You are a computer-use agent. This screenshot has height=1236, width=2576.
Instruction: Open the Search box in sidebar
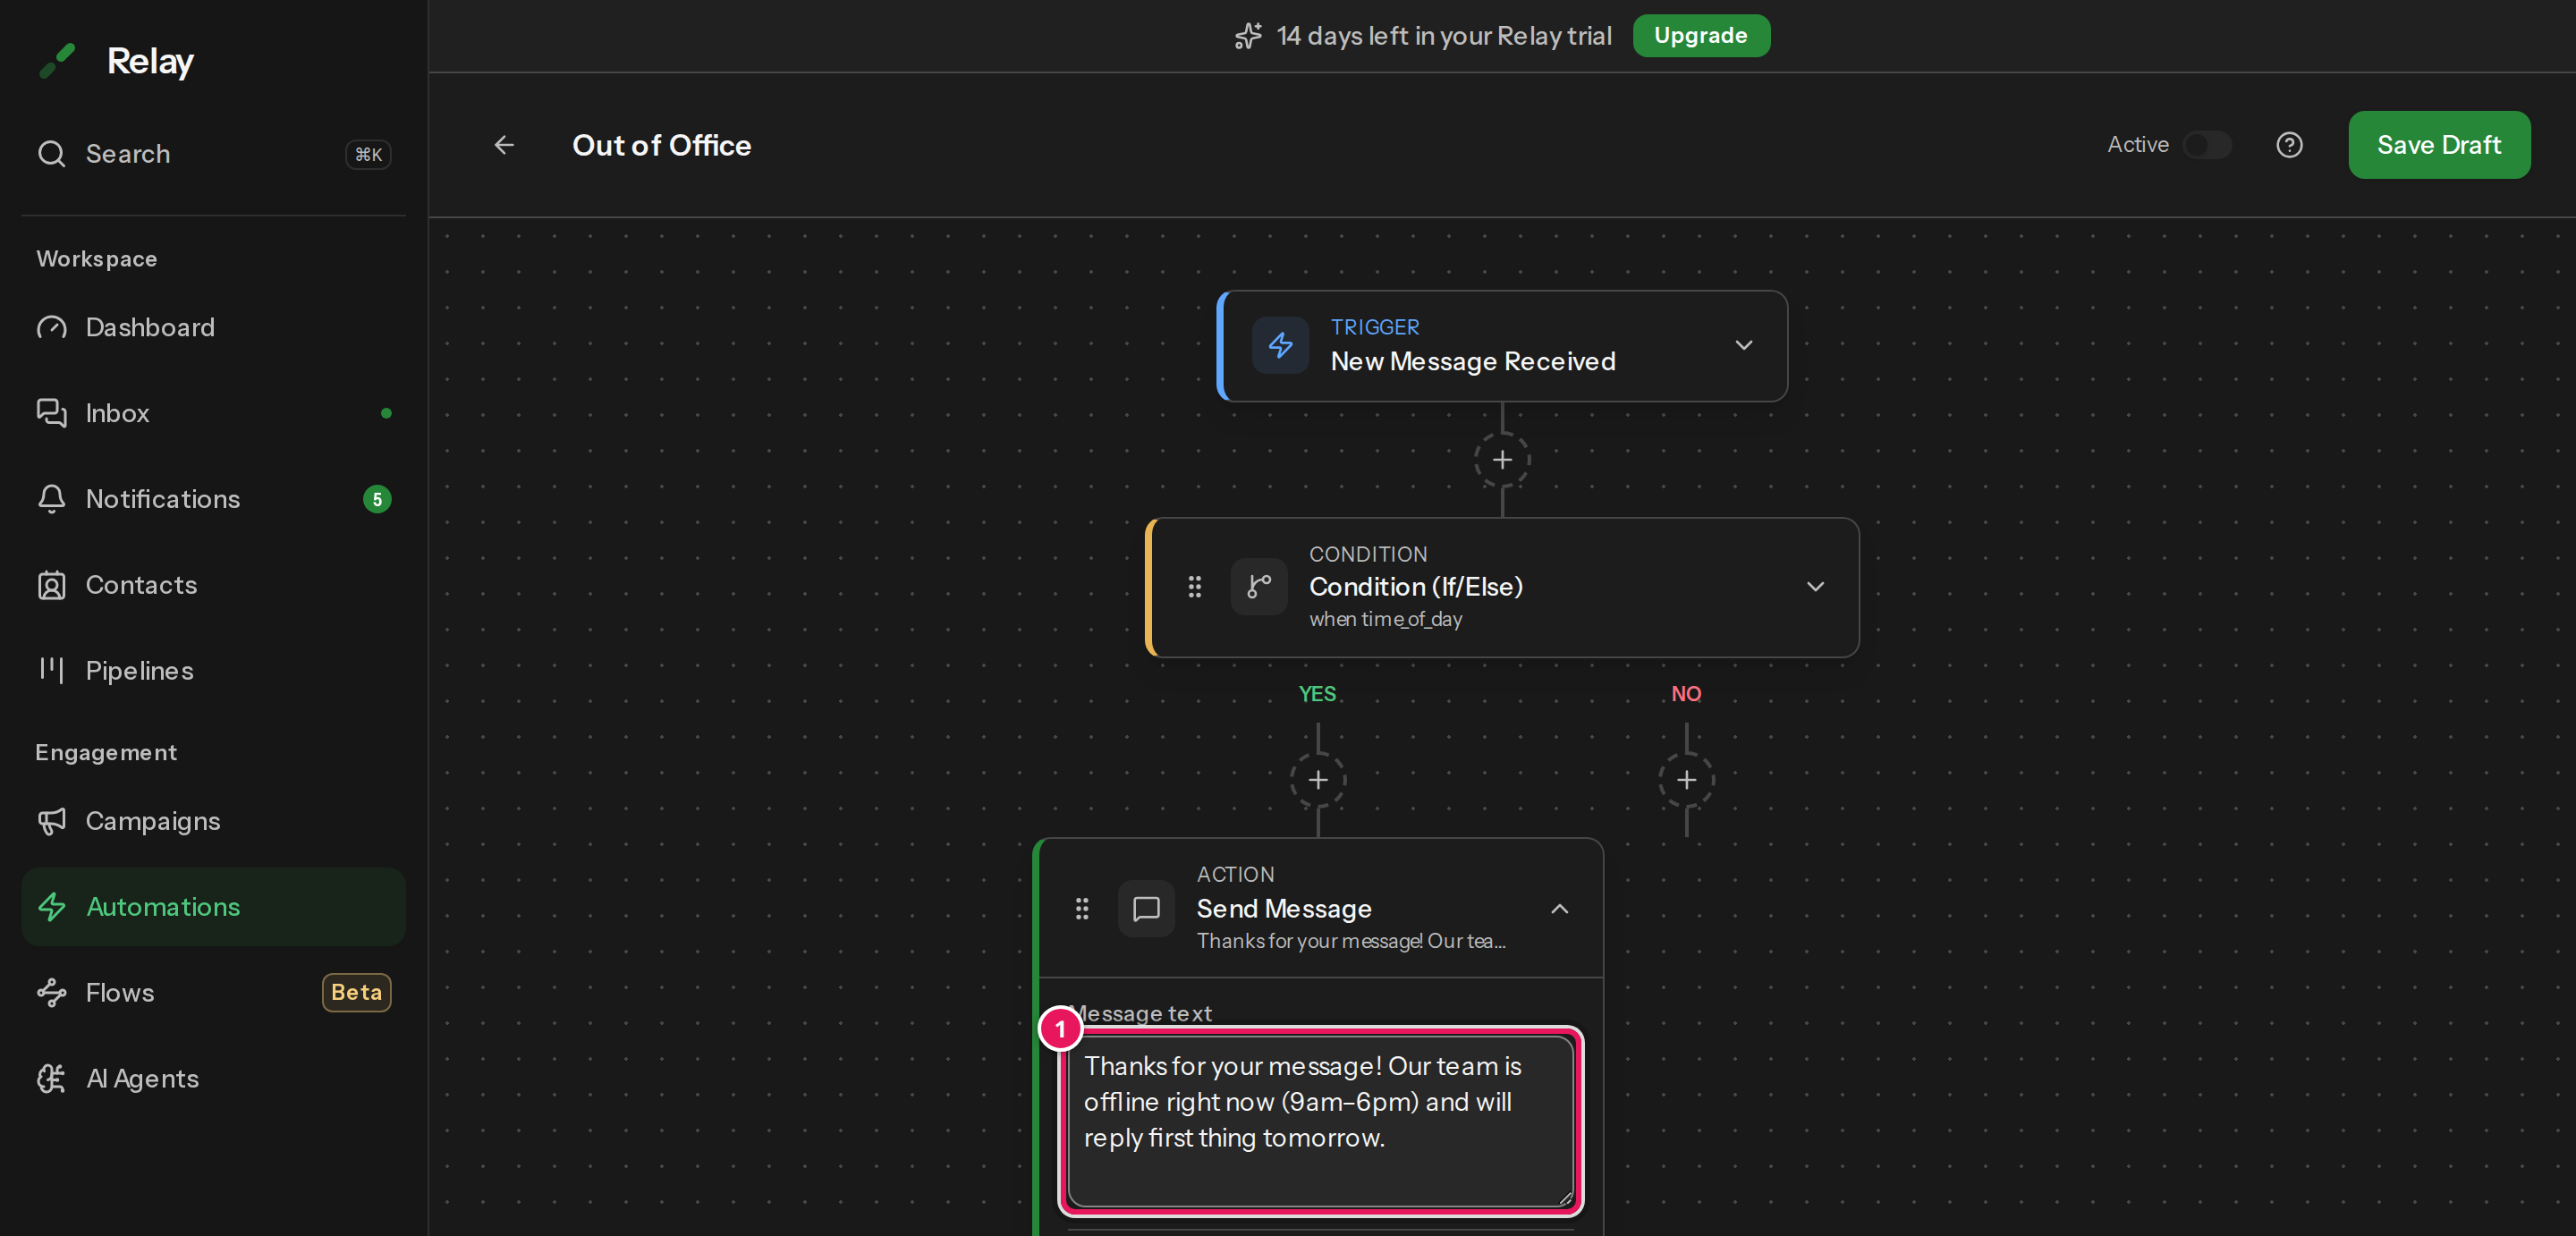(x=213, y=154)
